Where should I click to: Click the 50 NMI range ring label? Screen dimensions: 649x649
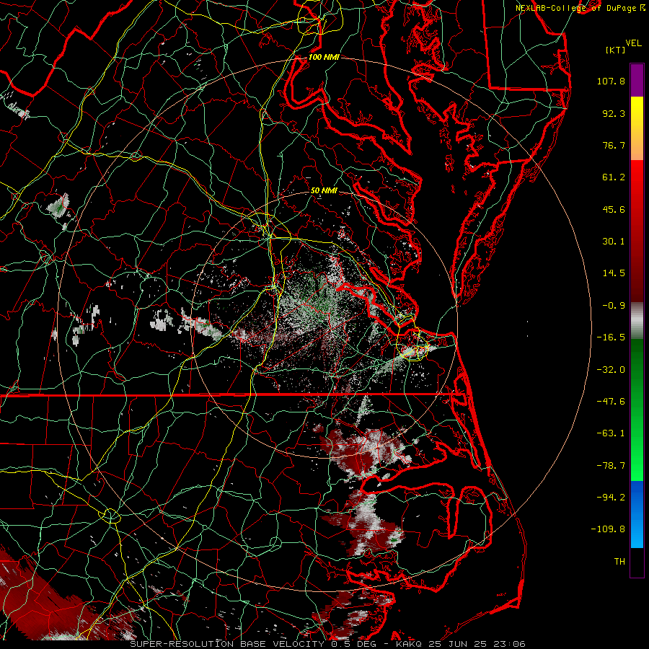pos(324,190)
